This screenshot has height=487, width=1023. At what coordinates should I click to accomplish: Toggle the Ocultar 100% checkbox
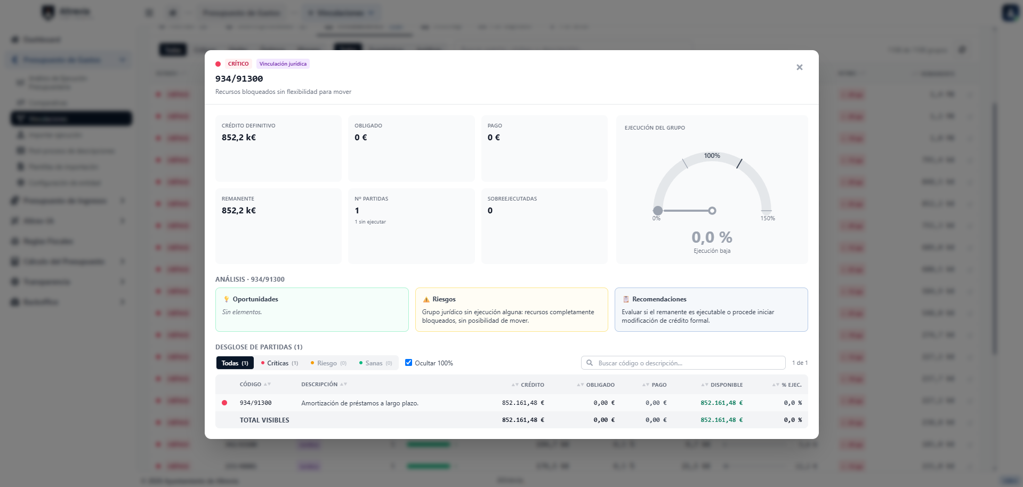408,363
